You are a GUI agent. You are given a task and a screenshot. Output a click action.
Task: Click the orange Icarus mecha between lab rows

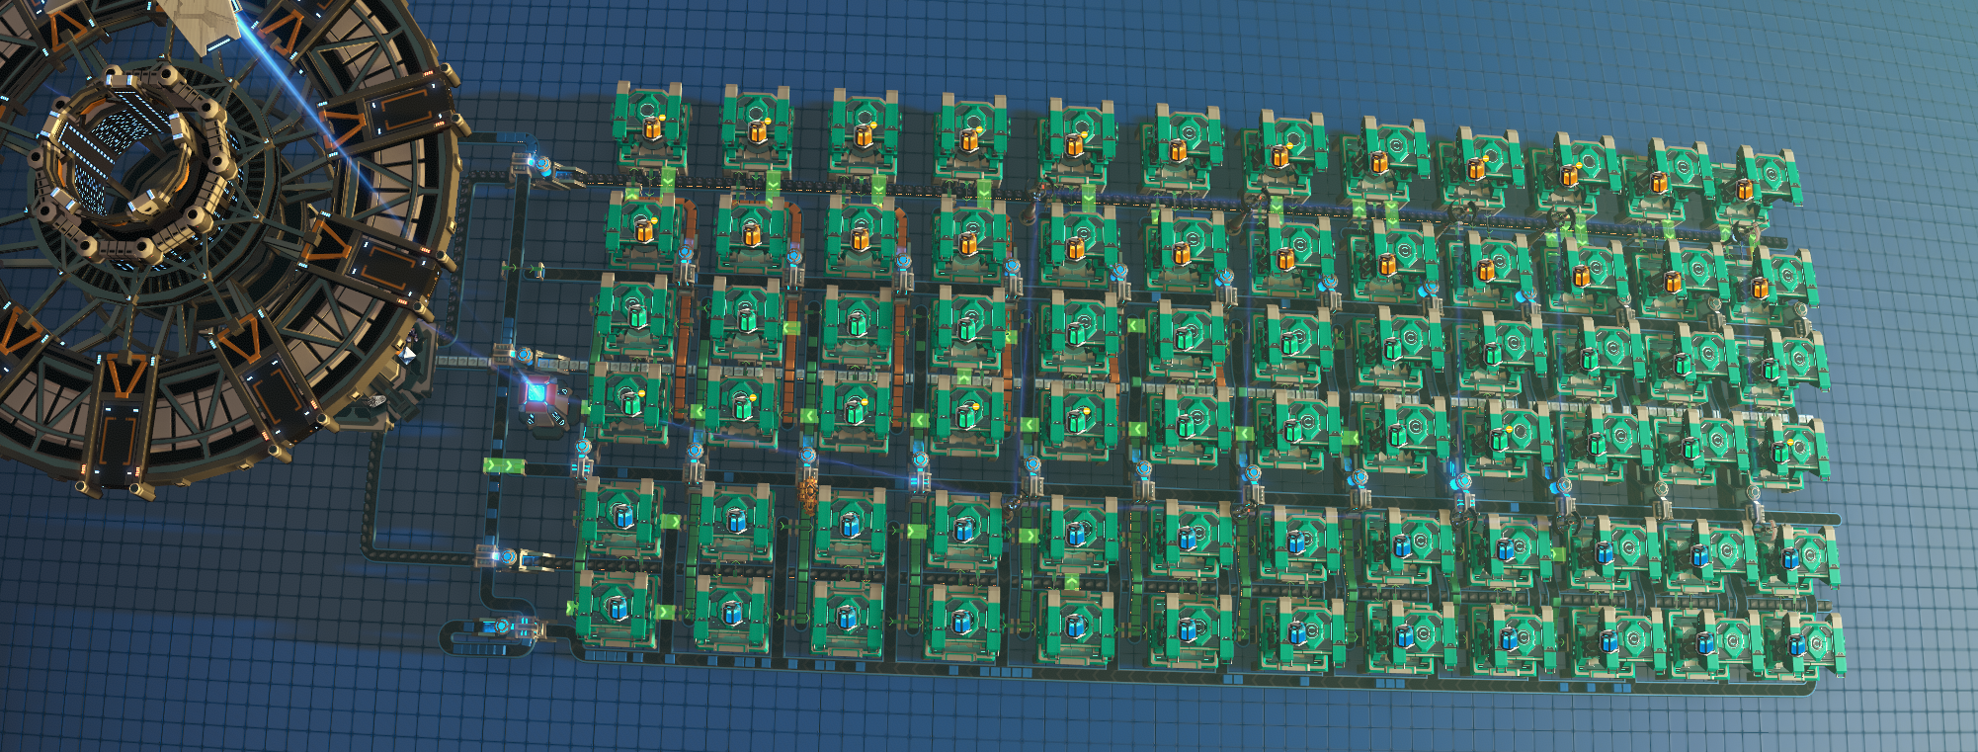click(808, 494)
